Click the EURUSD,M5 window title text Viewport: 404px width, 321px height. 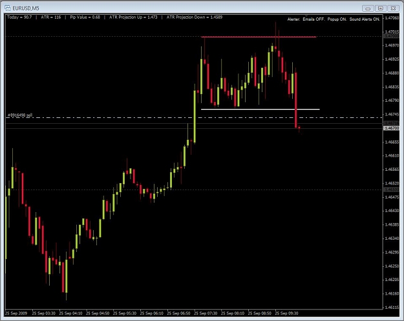click(x=26, y=8)
